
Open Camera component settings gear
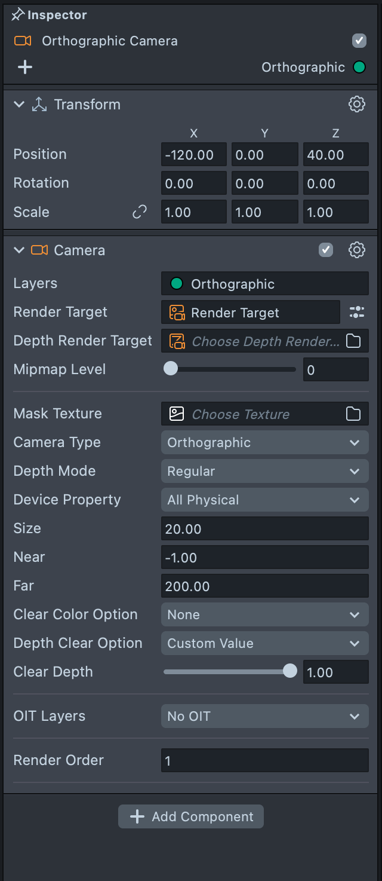coord(356,250)
